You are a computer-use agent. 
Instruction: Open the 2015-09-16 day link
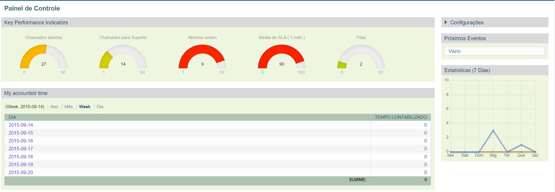[21, 141]
